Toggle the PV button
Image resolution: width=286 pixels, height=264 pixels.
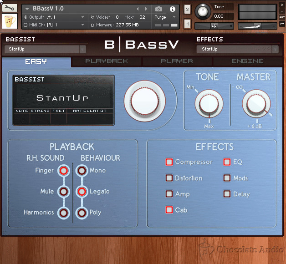point(282,24)
